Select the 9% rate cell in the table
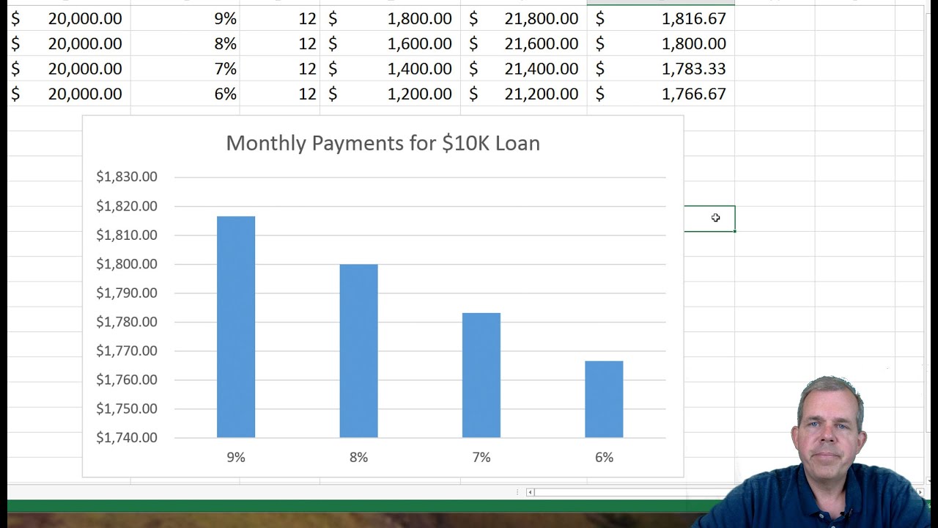The image size is (938, 528). pos(185,18)
